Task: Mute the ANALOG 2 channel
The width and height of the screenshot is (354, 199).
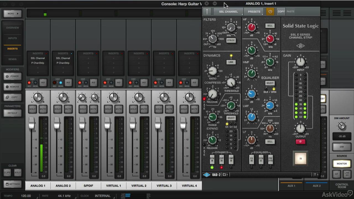Action: click(68, 109)
